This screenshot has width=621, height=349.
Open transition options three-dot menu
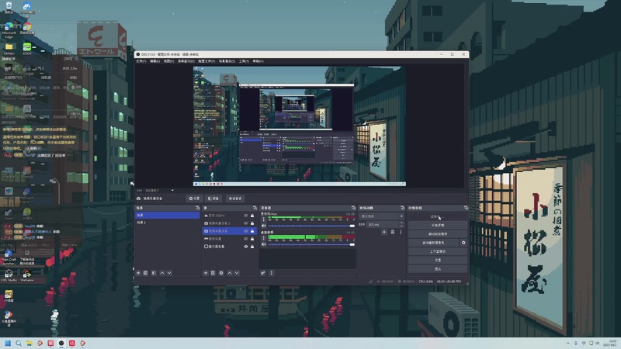401,232
